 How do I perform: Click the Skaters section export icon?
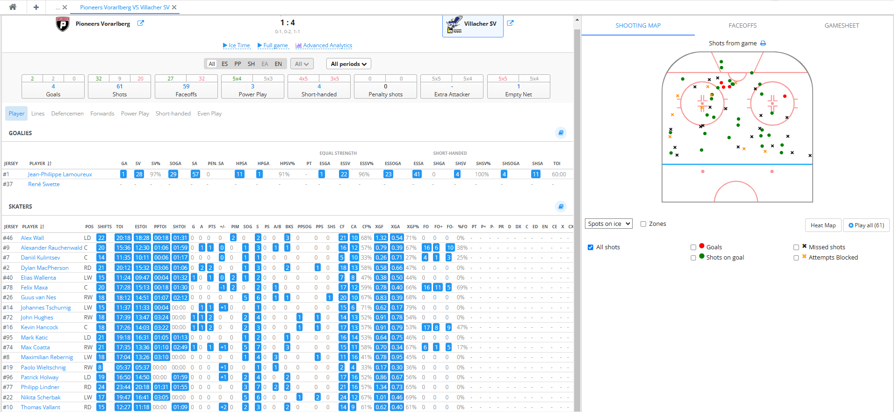[x=561, y=206]
